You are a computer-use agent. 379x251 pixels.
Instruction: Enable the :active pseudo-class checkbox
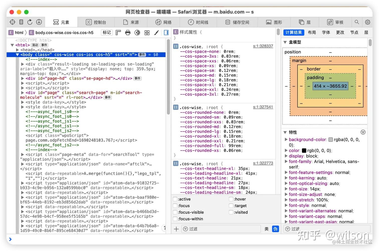(175, 199)
